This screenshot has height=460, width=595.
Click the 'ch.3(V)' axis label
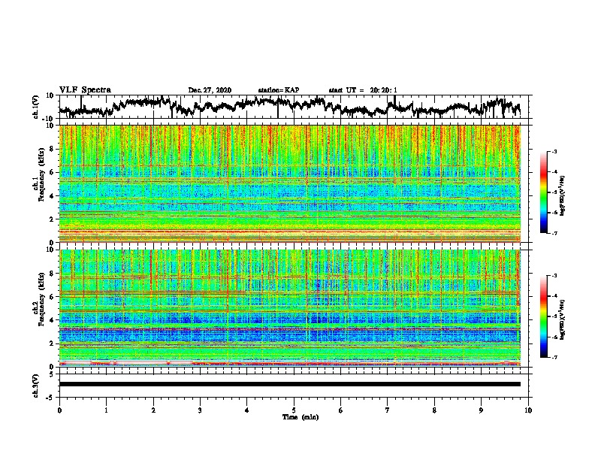tap(36, 386)
